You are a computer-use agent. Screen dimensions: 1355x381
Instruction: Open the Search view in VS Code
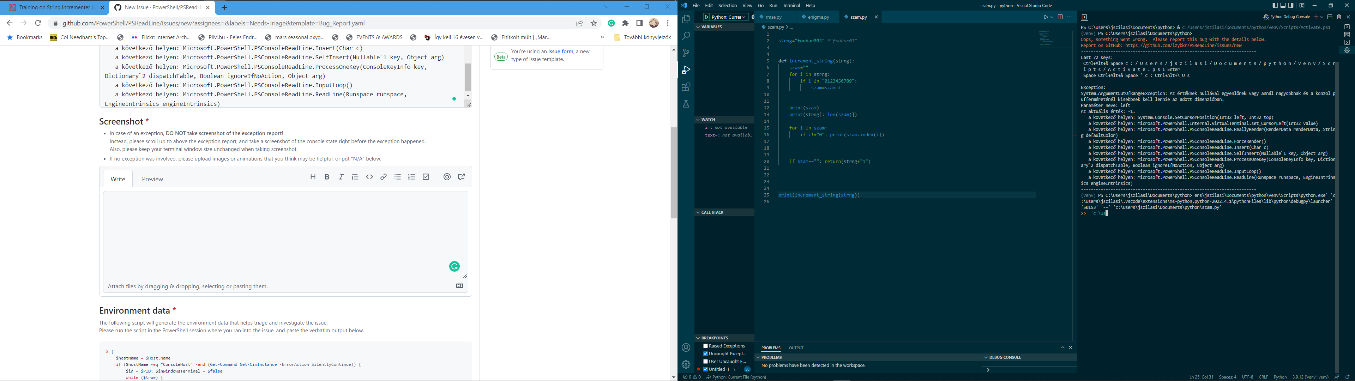(686, 36)
